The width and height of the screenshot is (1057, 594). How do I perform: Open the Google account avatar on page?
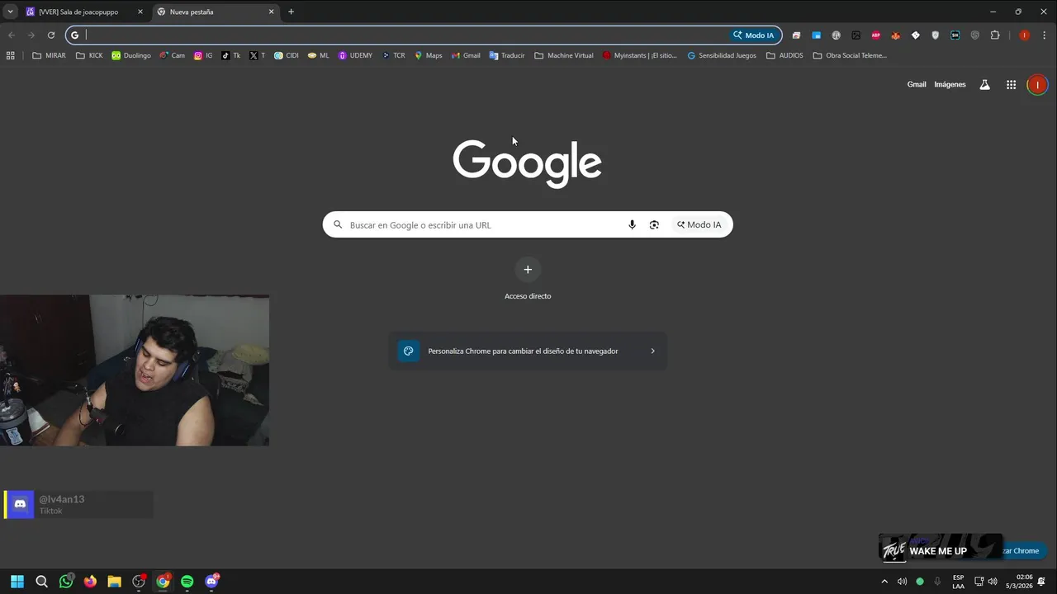coord(1037,84)
